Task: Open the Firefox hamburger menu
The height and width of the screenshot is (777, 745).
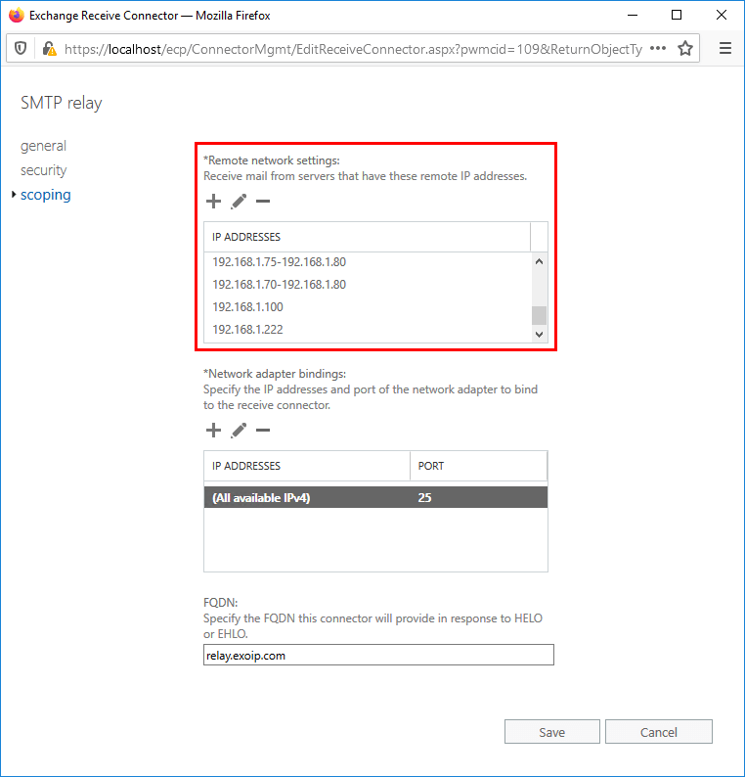Action: (724, 48)
